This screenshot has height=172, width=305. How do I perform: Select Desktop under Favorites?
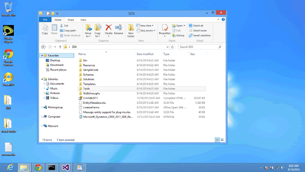click(x=53, y=60)
